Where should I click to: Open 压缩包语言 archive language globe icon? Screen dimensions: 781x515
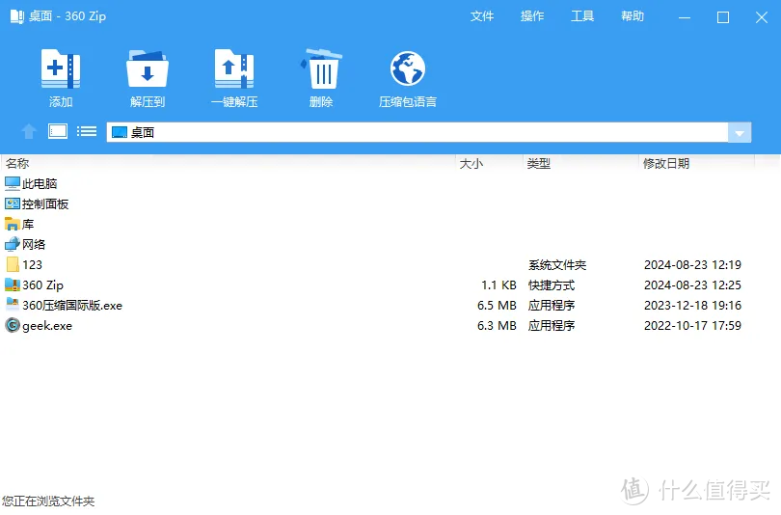[x=408, y=69]
